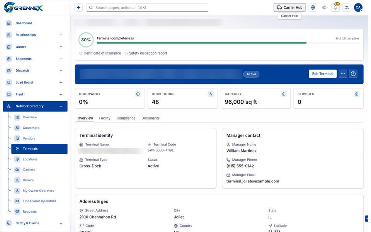Click the search pages input field
The width and height of the screenshot is (371, 232).
[x=147, y=8]
